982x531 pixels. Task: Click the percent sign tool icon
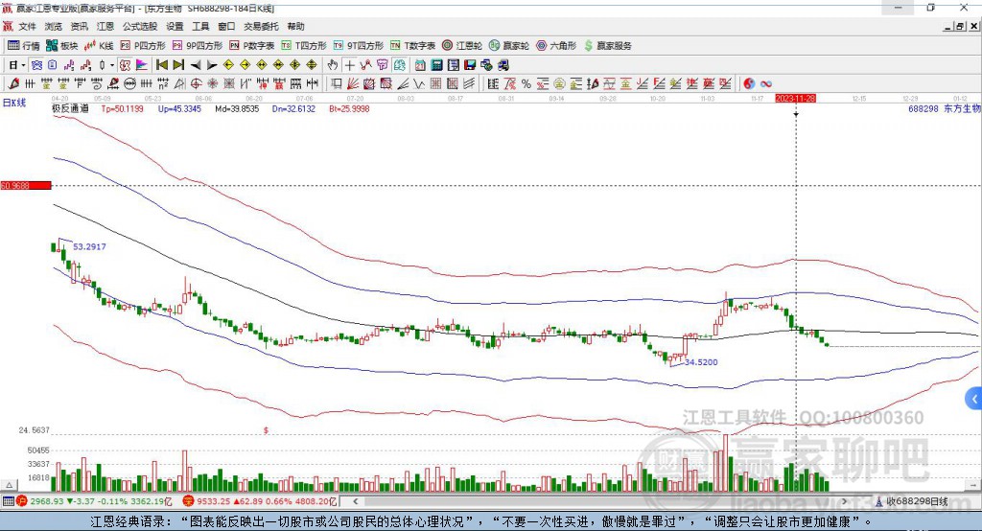(x=526, y=83)
